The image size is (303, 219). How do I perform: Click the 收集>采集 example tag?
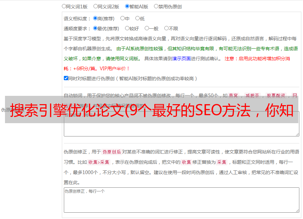pos(99,162)
